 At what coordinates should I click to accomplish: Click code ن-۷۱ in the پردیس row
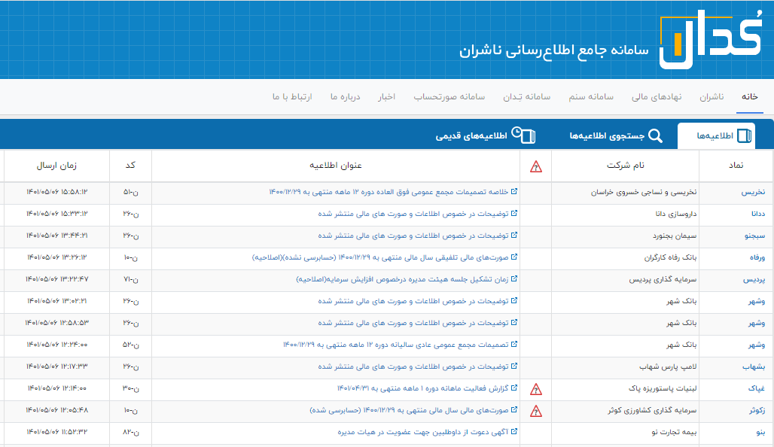[x=131, y=280]
